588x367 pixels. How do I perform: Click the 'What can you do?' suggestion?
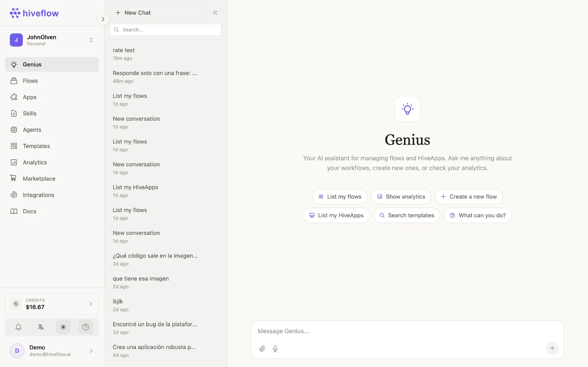click(x=478, y=215)
